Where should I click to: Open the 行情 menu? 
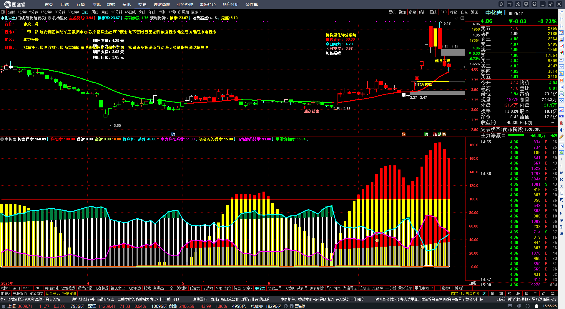tap(81, 4)
